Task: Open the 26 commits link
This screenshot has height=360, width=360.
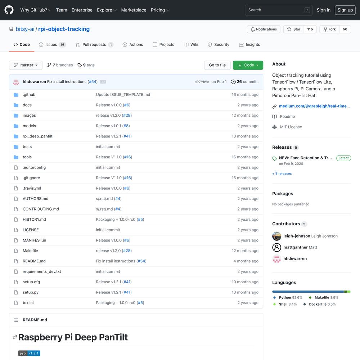Action: 245,82
